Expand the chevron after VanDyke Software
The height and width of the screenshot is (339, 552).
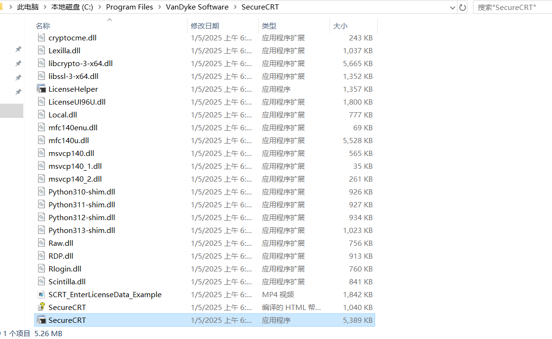(x=235, y=7)
